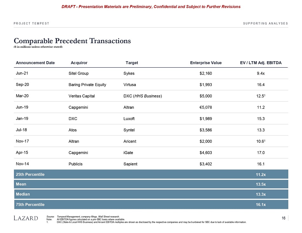Select the iGate 17.0 multiple value
Screen dimensions: 302x233
click(x=261, y=153)
